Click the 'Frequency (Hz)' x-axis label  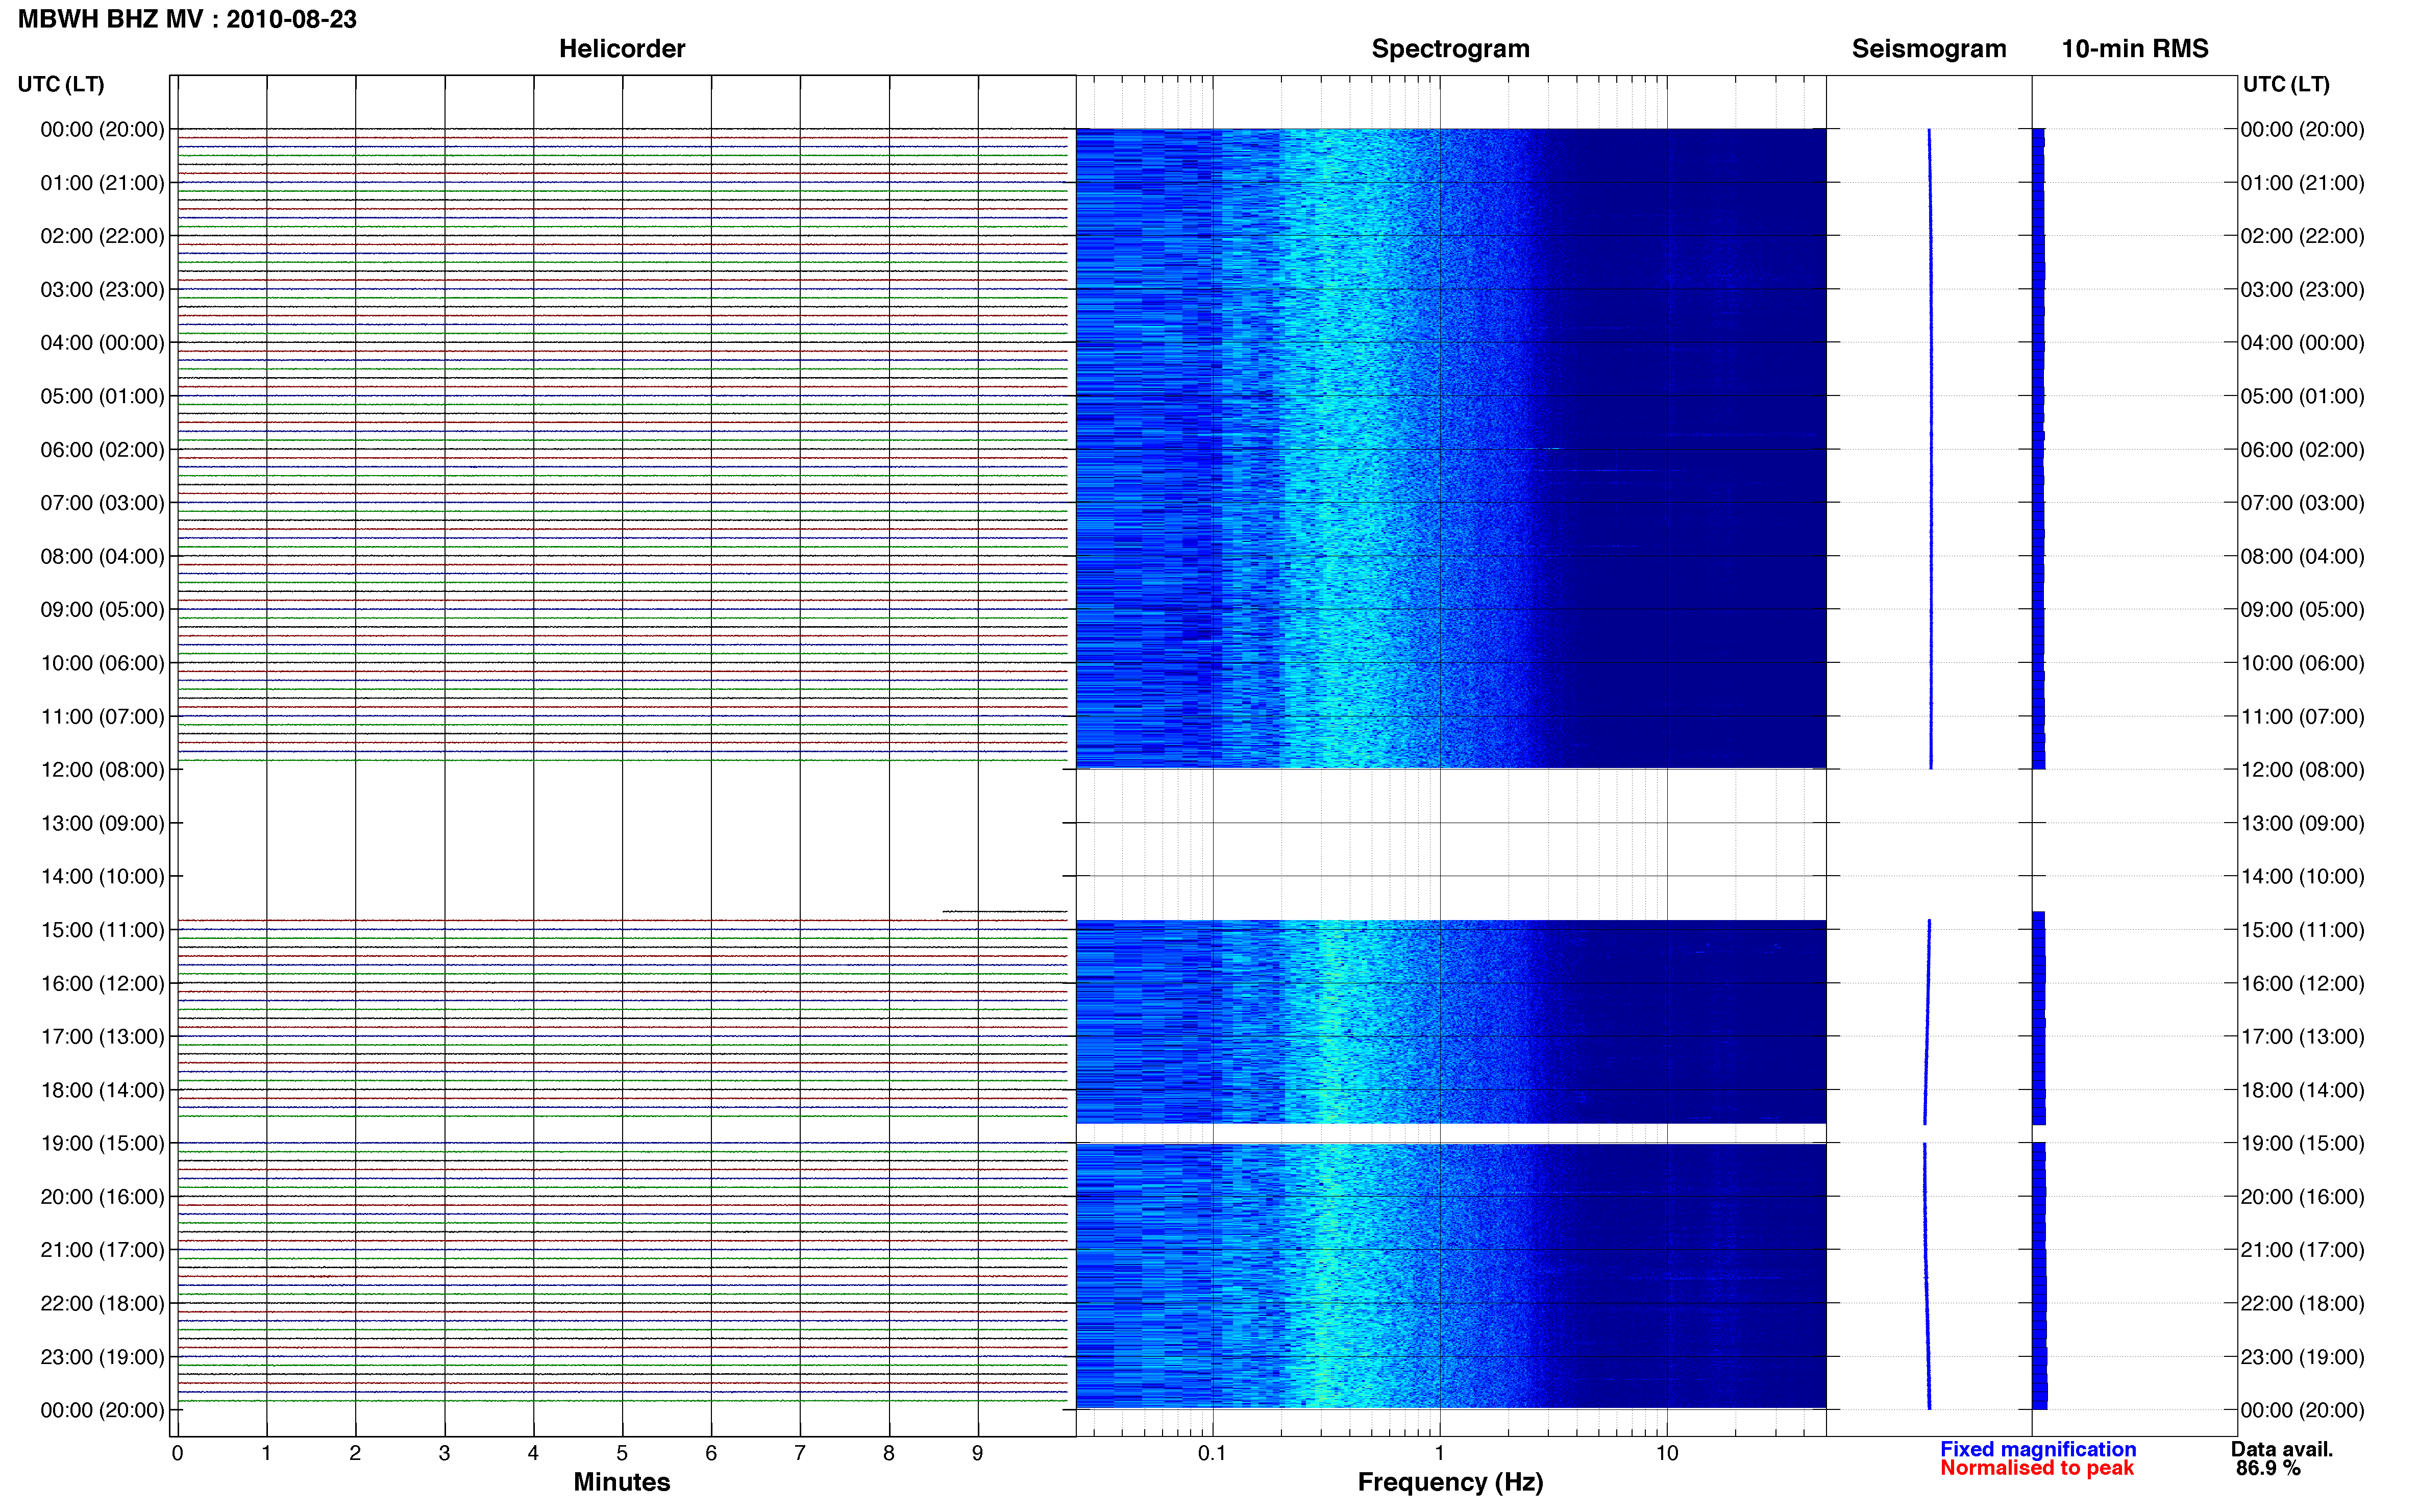(x=1450, y=1482)
